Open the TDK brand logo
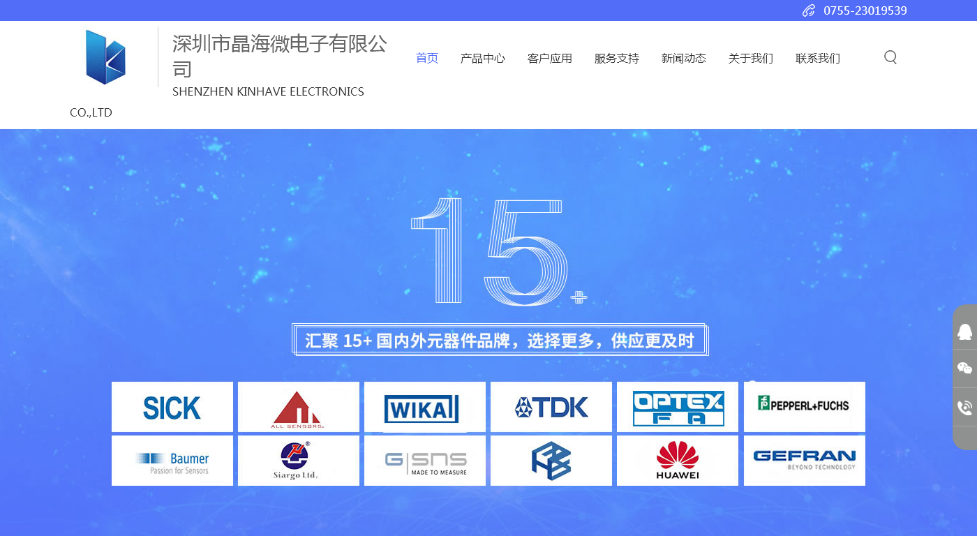Screen dimensions: 977x536 551,407
